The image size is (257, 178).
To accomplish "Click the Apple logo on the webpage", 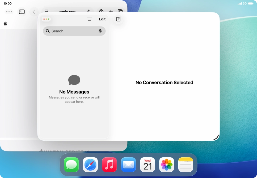I will [5, 24].
